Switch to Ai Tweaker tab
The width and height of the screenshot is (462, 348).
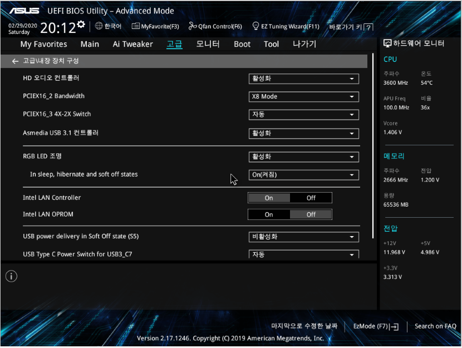pos(132,44)
